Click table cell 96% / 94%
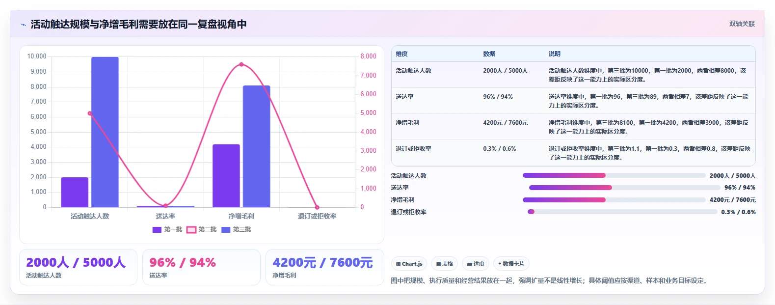Image resolution: width=775 pixels, height=305 pixels. click(x=498, y=97)
